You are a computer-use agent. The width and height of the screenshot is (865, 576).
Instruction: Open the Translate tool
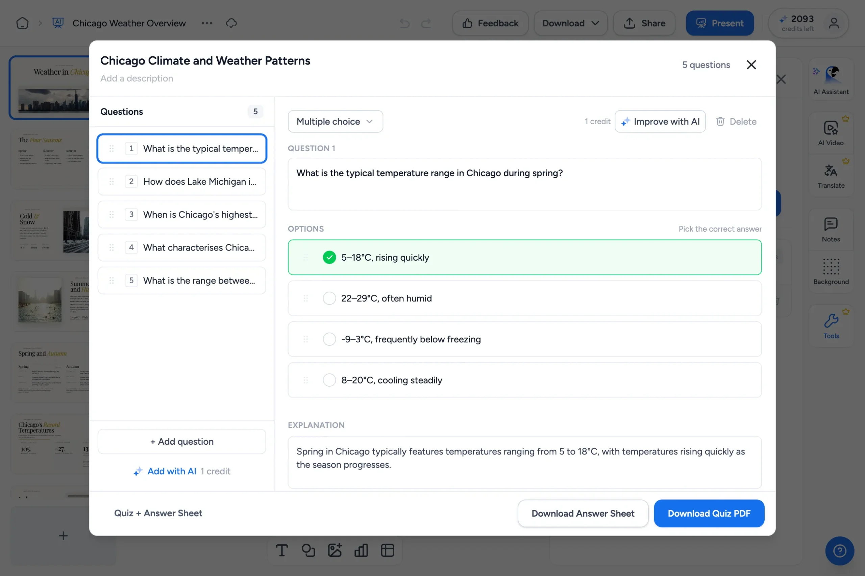pyautogui.click(x=831, y=176)
